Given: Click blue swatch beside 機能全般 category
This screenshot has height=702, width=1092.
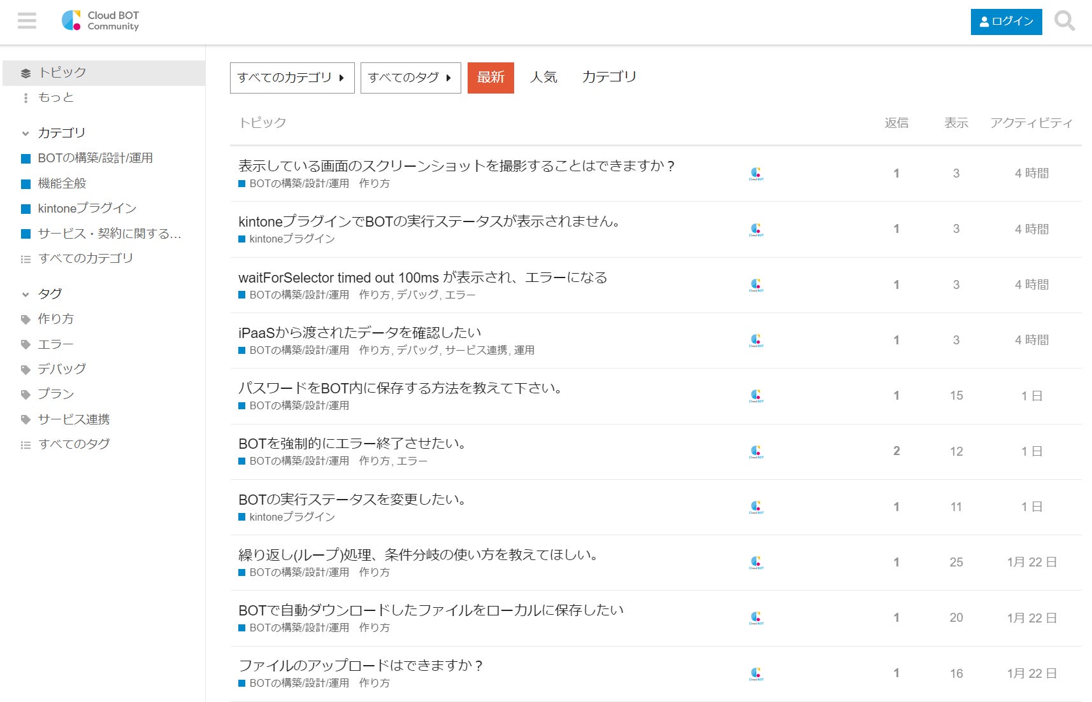Looking at the screenshot, I should [26, 184].
